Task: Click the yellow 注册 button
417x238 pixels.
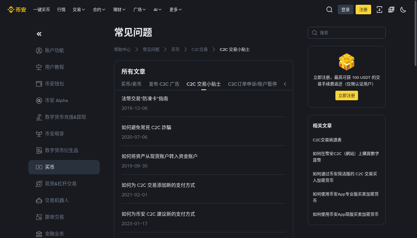Action: click(363, 10)
